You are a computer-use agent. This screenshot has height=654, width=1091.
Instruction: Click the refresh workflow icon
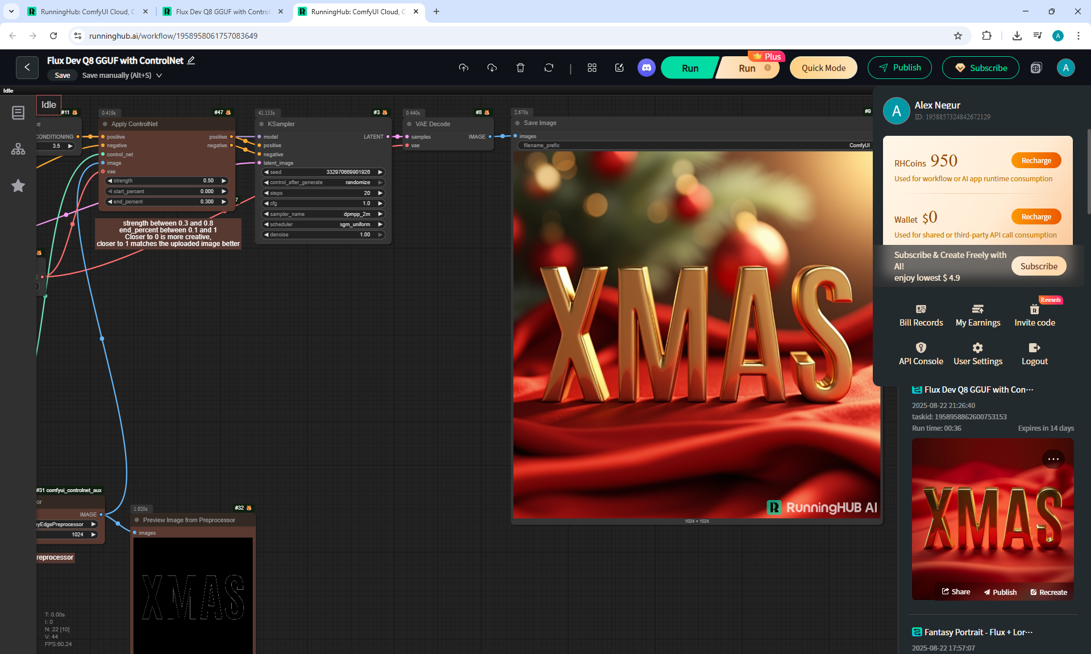click(x=548, y=68)
